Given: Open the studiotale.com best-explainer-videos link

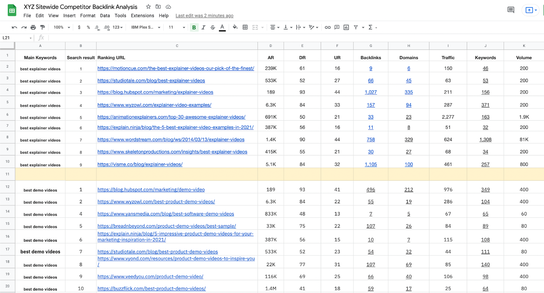Looking at the screenshot, I should point(151,81).
